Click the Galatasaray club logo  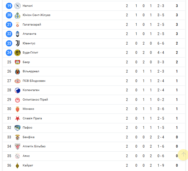point(18,25)
